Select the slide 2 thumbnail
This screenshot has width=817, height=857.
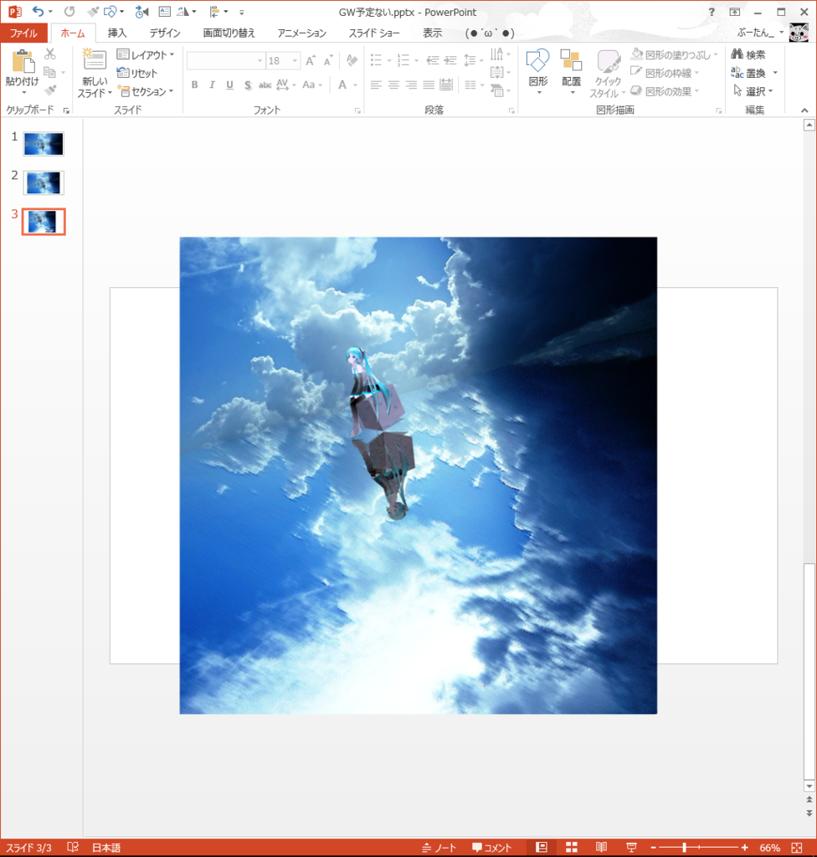click(x=44, y=182)
